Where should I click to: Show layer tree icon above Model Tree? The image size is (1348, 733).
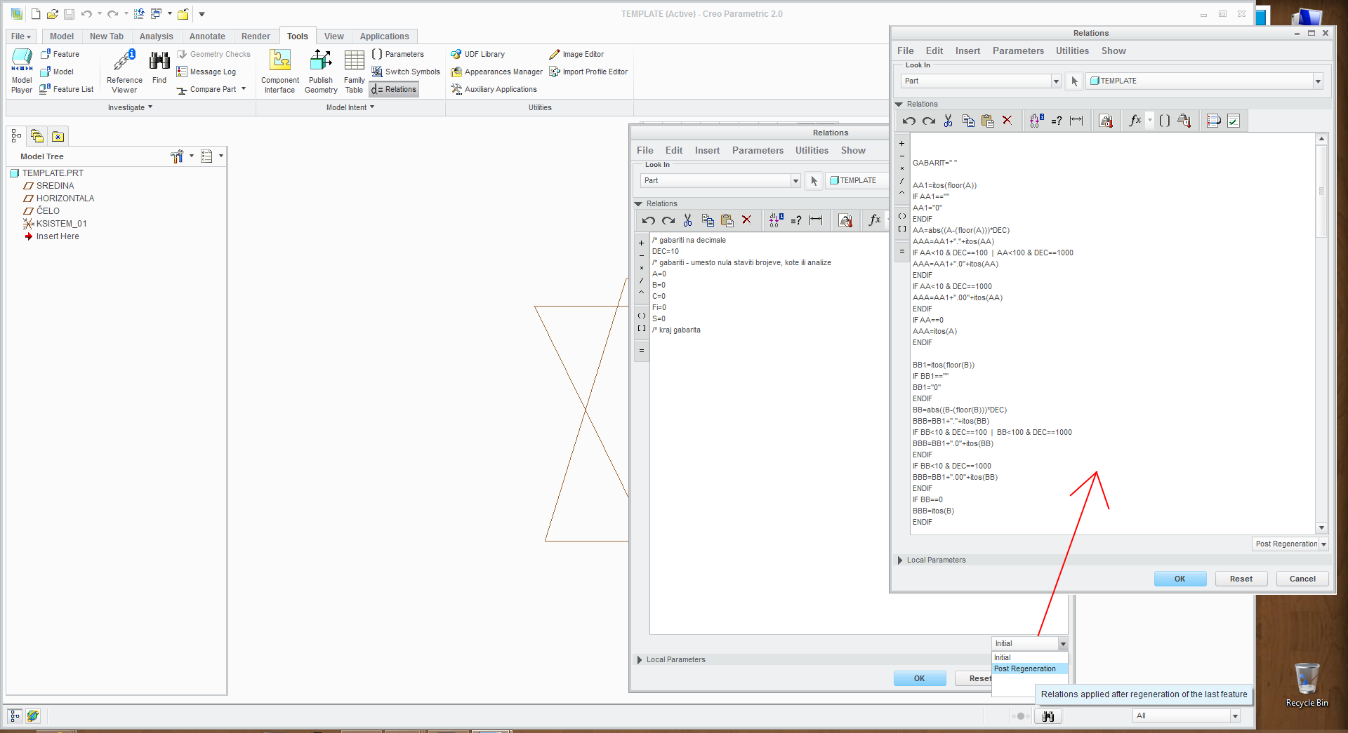[37, 136]
